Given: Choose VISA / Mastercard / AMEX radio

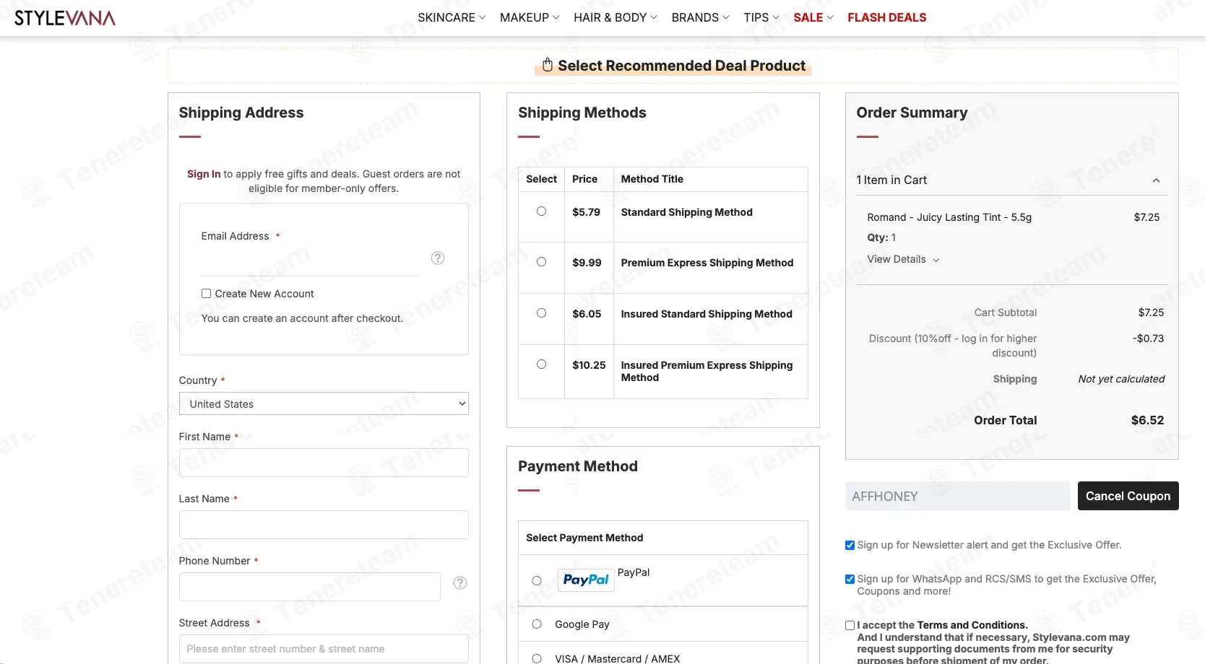Looking at the screenshot, I should pyautogui.click(x=537, y=659).
